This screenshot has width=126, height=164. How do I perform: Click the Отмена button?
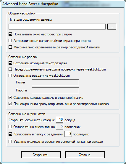tap(85, 155)
